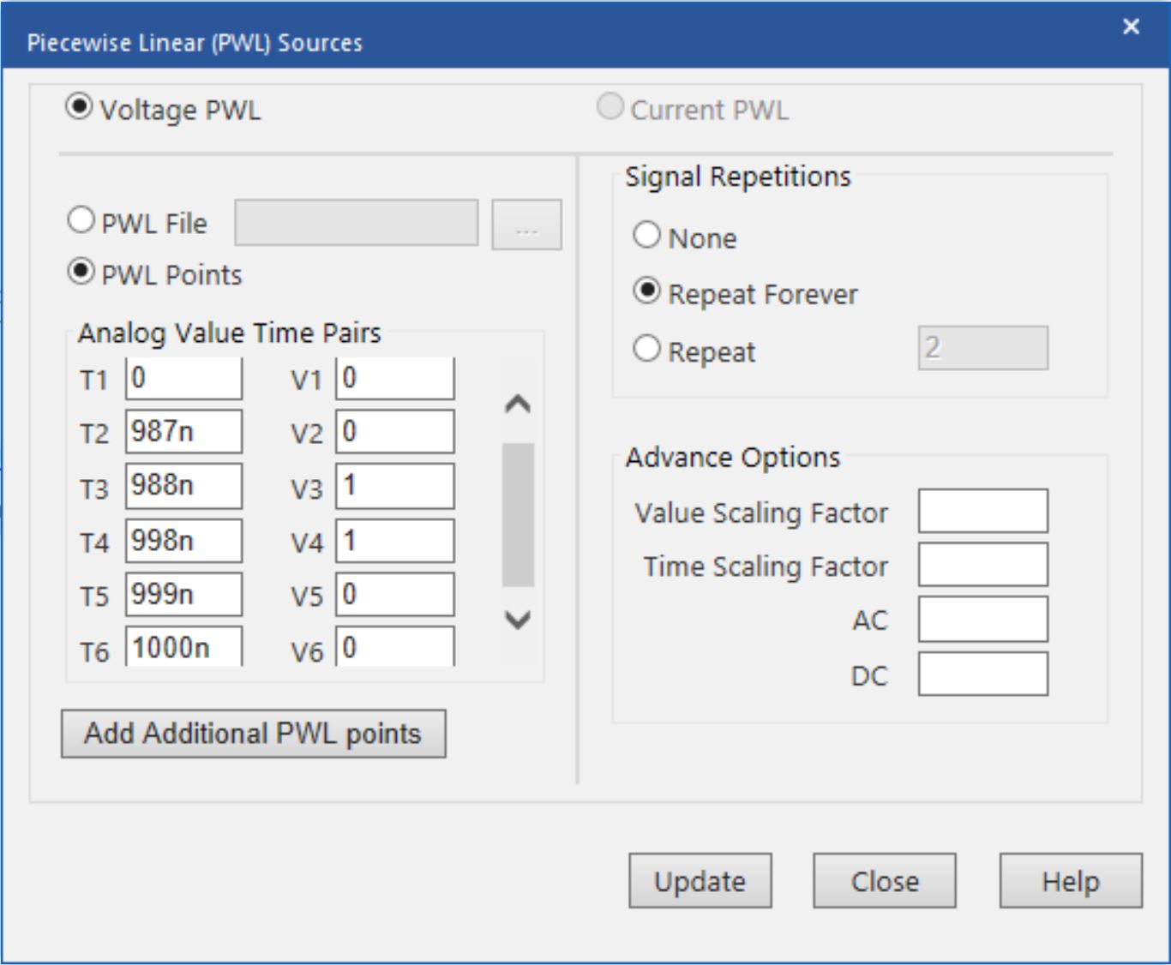This screenshot has height=965, width=1171.
Task: Click the DC value input box
Action: coord(982,674)
